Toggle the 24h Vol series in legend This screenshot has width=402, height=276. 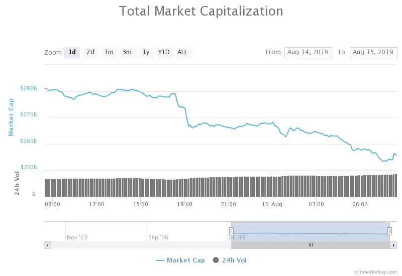[235, 260]
